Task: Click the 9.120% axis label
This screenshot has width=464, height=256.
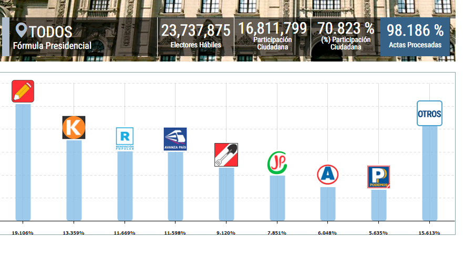Action: (x=226, y=233)
